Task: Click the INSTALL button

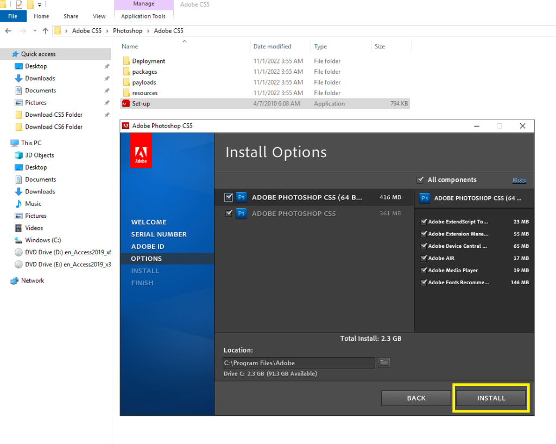Action: coord(491,398)
